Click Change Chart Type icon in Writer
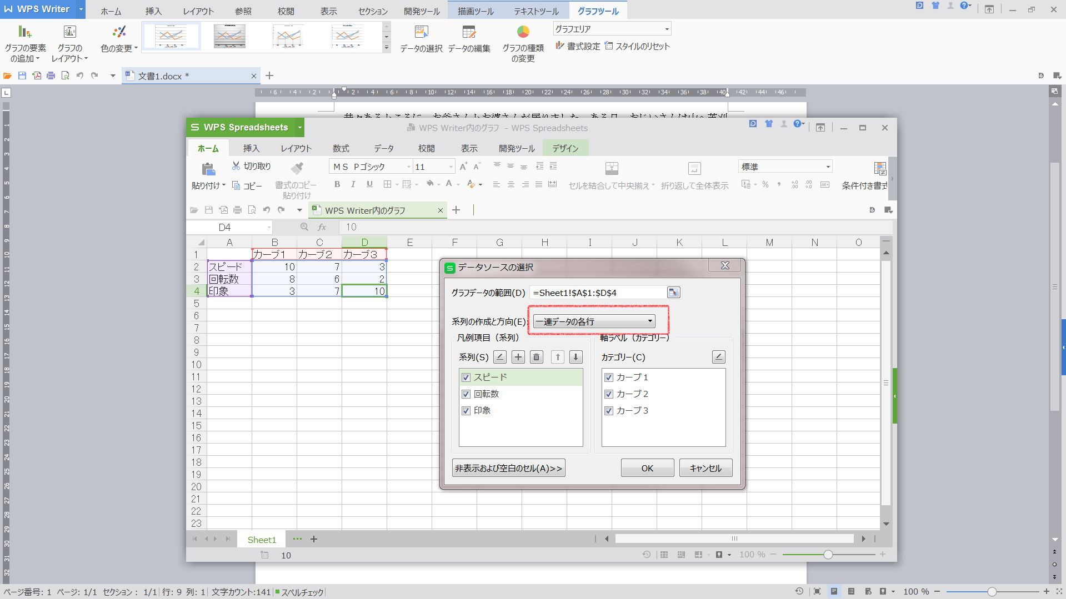 [523, 32]
